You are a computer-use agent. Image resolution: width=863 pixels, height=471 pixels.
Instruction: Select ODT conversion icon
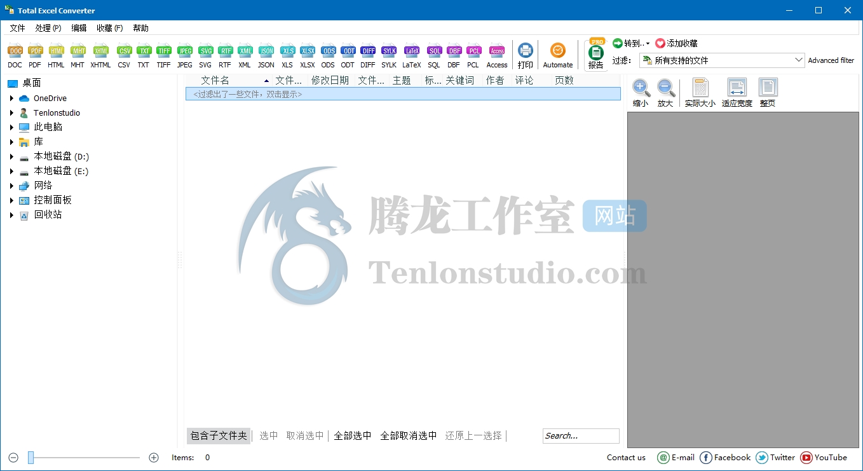[x=348, y=56]
